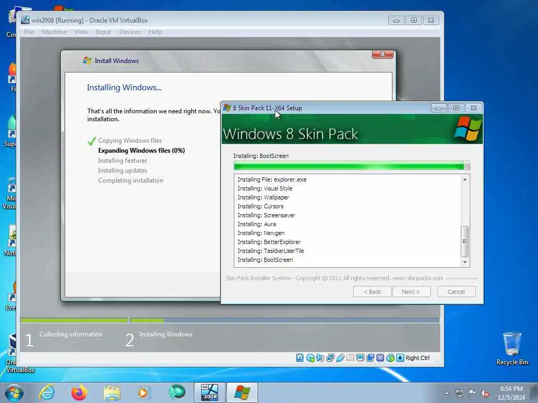This screenshot has height=403, width=538.
Task: Cancel the Skin Pack installation
Action: [457, 292]
